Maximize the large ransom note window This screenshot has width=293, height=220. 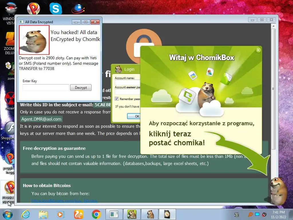[x=262, y=20]
